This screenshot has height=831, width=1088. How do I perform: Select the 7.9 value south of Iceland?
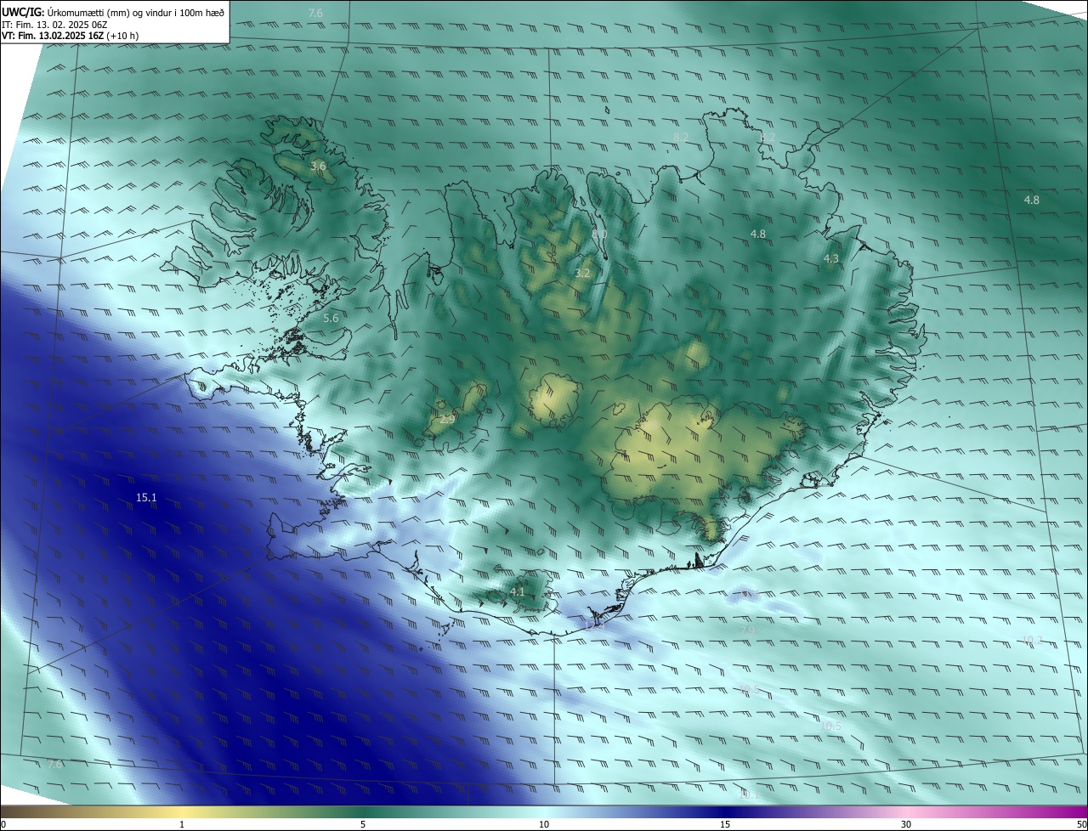coord(747,630)
